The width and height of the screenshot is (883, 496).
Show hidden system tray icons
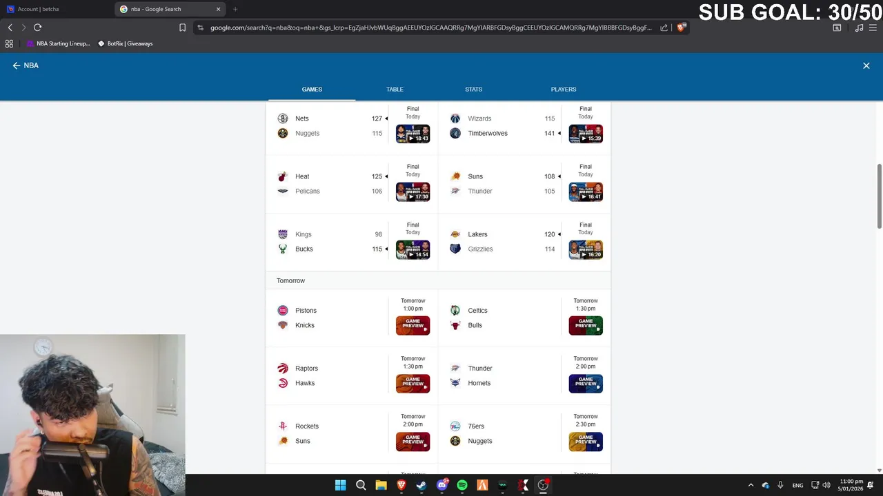(x=751, y=485)
